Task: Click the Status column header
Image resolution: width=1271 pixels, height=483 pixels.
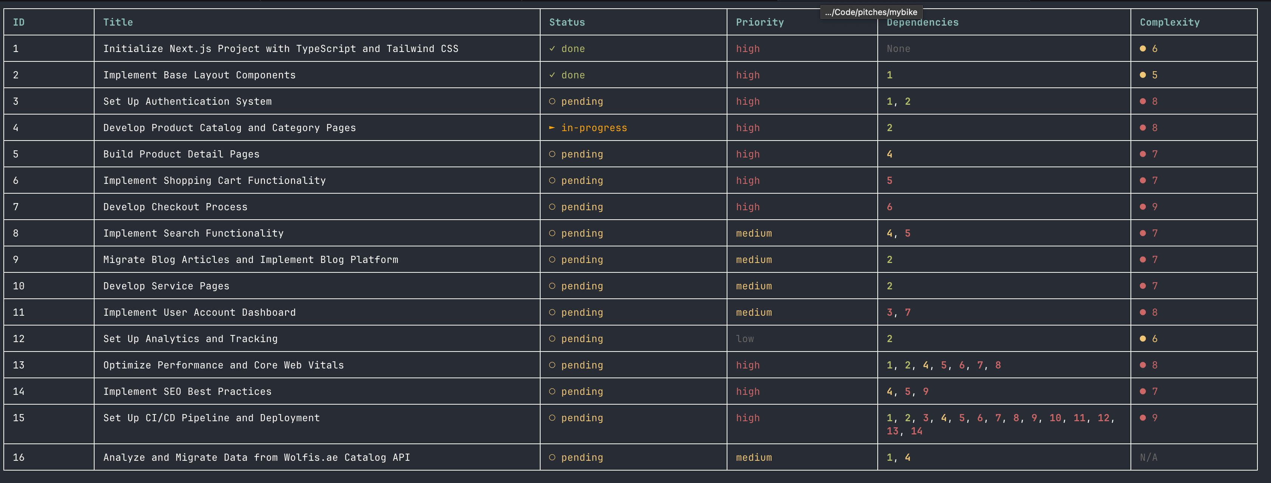Action: 567,22
